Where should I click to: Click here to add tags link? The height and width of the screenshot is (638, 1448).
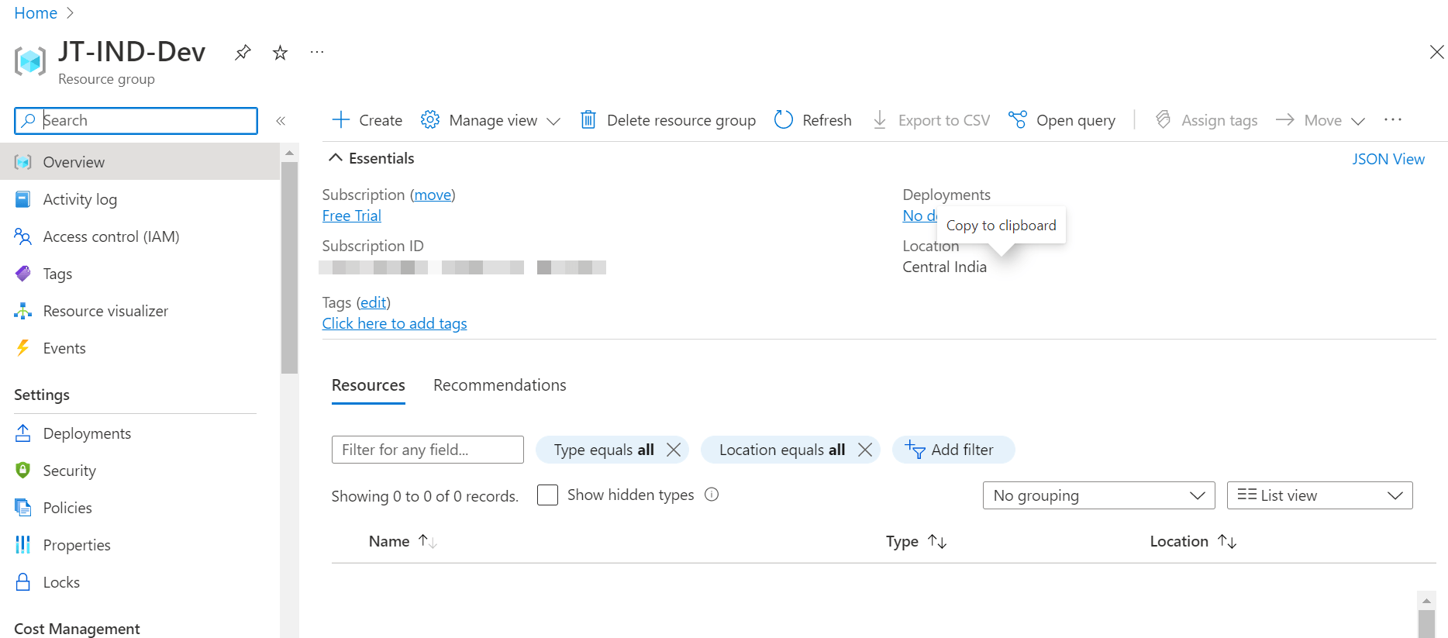point(395,323)
